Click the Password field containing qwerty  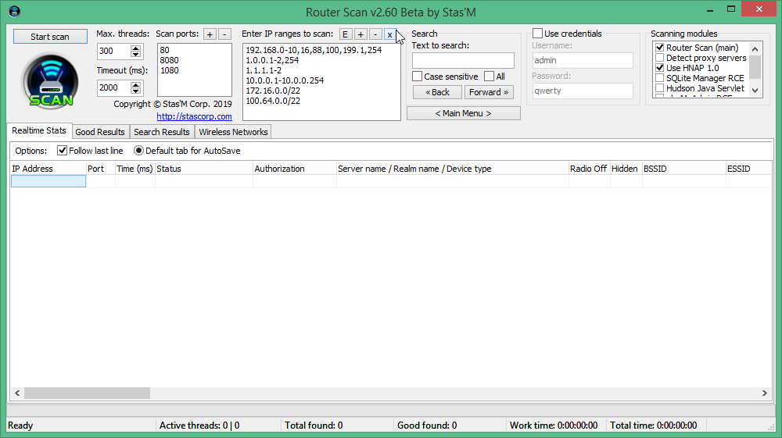(x=583, y=91)
